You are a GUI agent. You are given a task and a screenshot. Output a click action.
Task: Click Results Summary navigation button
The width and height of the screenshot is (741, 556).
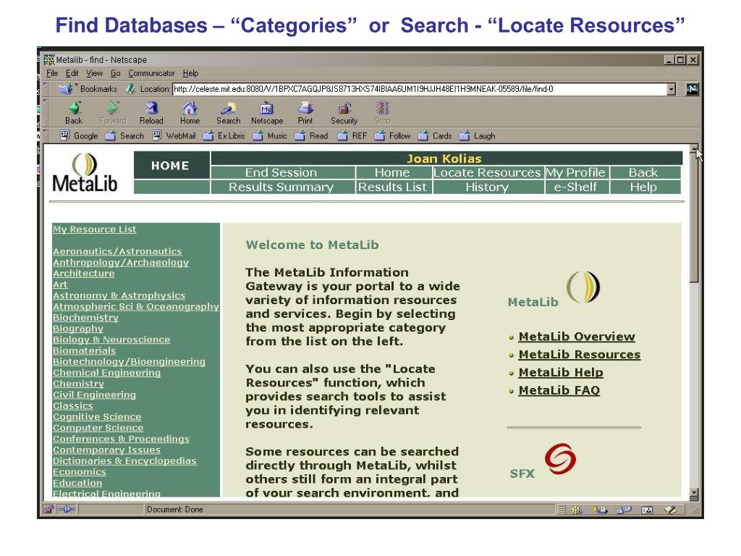tap(282, 188)
